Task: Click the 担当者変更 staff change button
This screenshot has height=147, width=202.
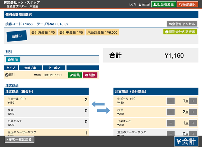Action: (163, 4)
